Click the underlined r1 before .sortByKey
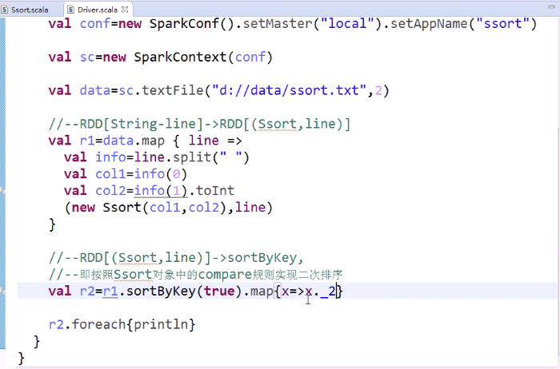 click(110, 292)
